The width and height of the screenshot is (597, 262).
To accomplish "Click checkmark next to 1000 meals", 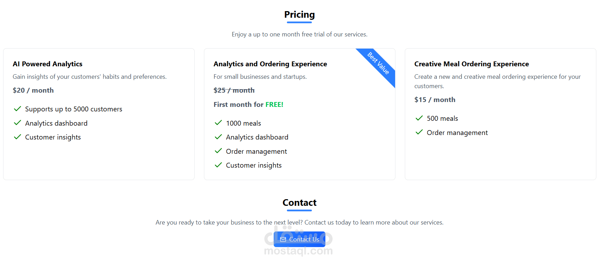I will [x=218, y=123].
